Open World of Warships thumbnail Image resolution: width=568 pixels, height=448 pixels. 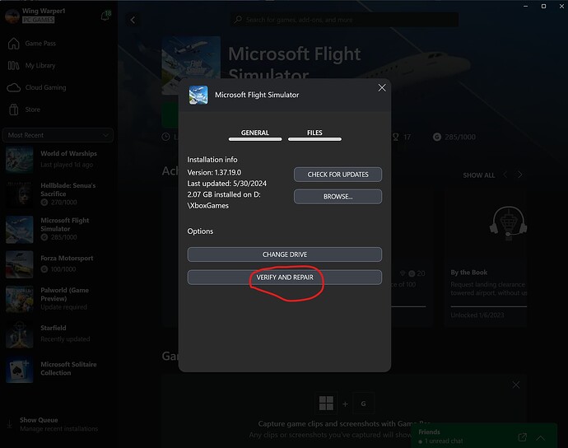(20, 159)
